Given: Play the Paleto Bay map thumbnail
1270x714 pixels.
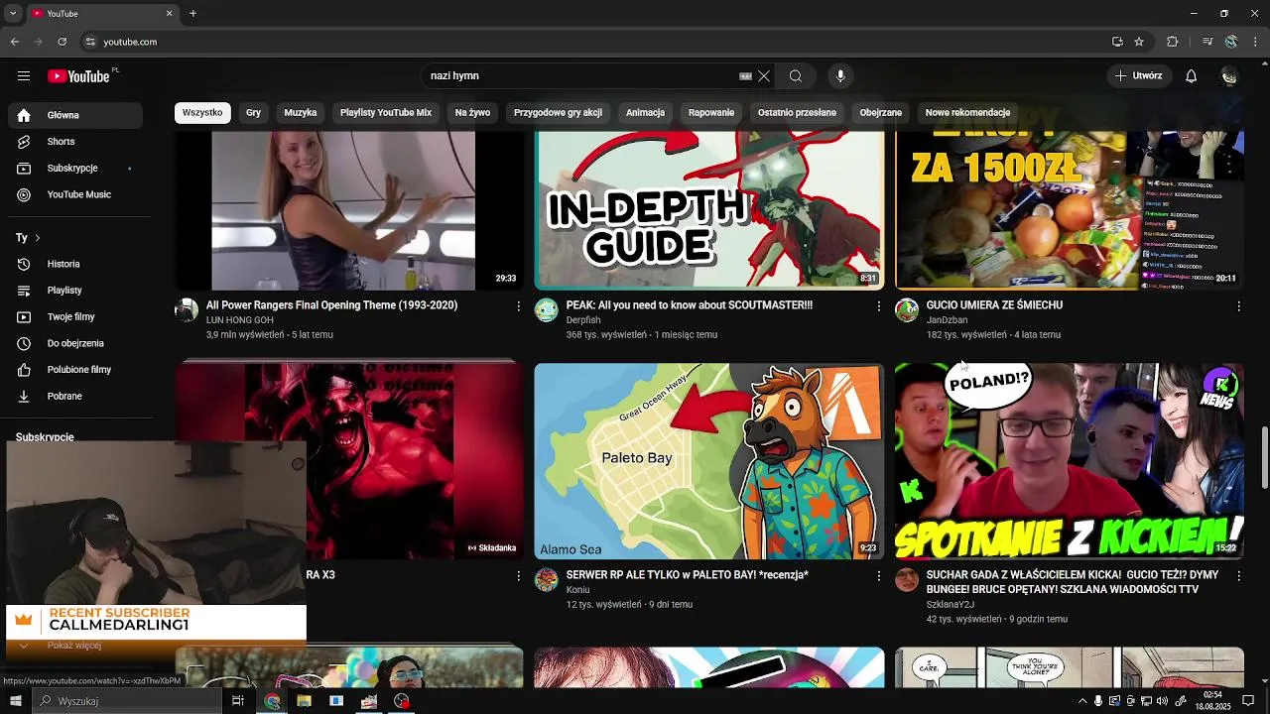Looking at the screenshot, I should [x=709, y=461].
